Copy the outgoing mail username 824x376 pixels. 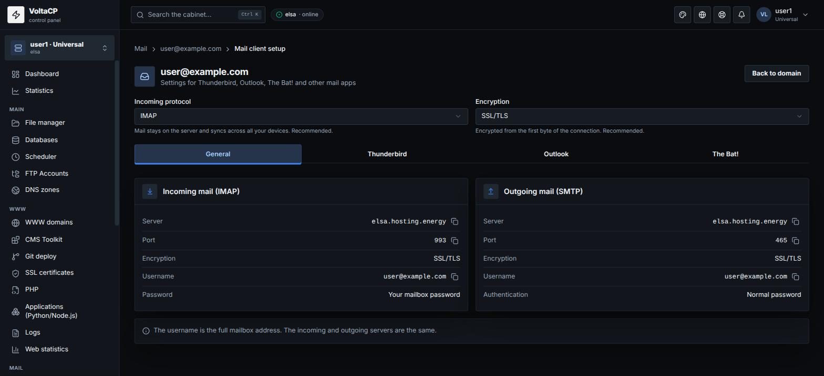(x=796, y=277)
